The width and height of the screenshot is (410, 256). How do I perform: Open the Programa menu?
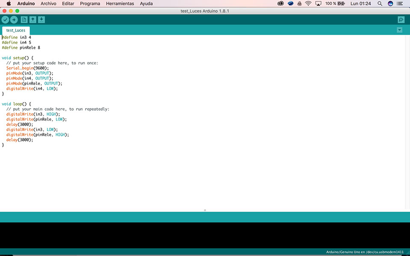(90, 3)
